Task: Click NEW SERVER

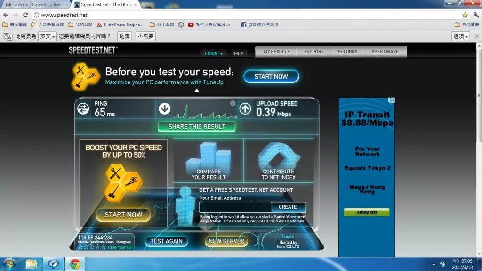Action: click(226, 241)
